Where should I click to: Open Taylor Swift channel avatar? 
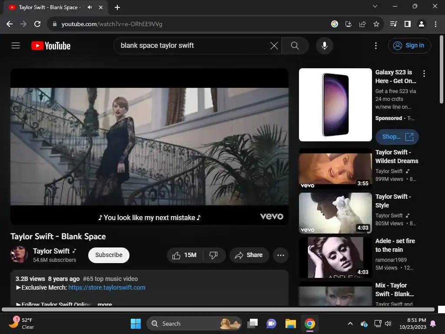(x=19, y=254)
